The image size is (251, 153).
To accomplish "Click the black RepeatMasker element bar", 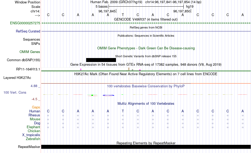I will pyautogui.click(x=146, y=147).
